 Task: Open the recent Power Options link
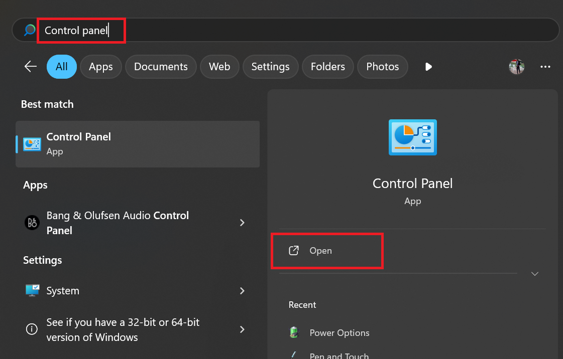339,333
